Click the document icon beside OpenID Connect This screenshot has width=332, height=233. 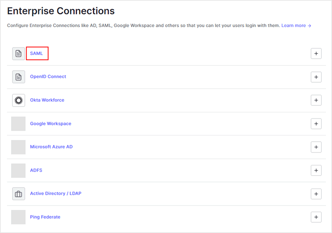point(19,77)
